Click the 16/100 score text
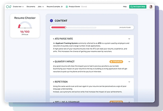This screenshot has width=163, height=111. [25, 32]
